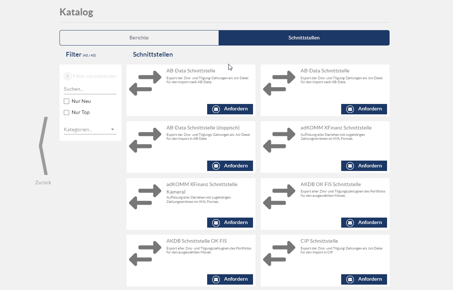The width and height of the screenshot is (453, 290).
Task: Tick the Nur Top checkbox
Action: [x=66, y=113]
